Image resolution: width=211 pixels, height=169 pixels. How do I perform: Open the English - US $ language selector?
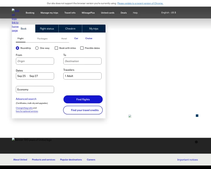pos(168,13)
